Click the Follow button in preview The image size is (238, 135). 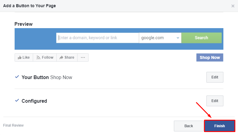pyautogui.click(x=45, y=57)
